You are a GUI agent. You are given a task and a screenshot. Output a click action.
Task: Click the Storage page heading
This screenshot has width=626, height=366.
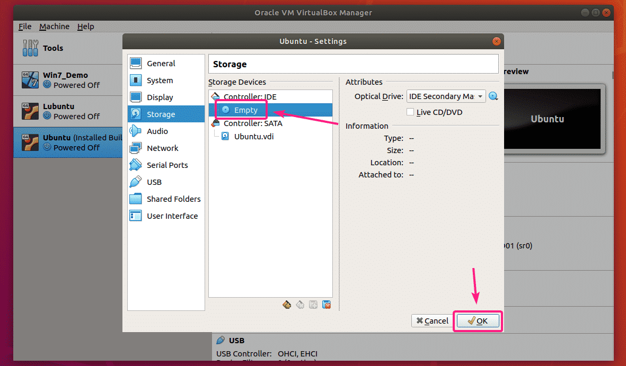tap(230, 64)
